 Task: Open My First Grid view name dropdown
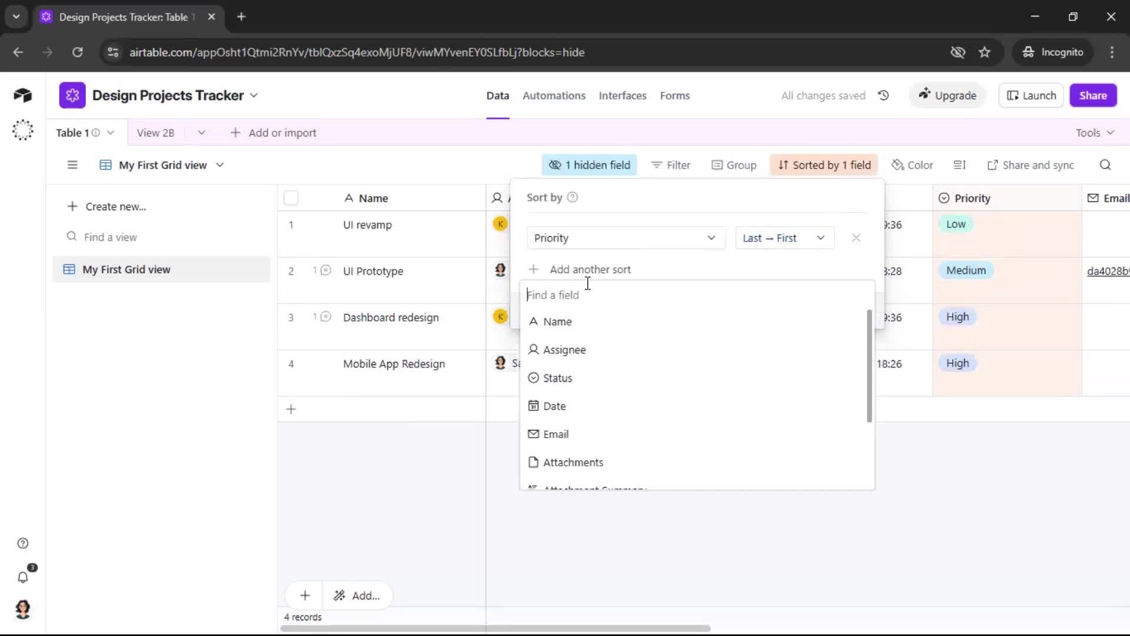(x=162, y=165)
